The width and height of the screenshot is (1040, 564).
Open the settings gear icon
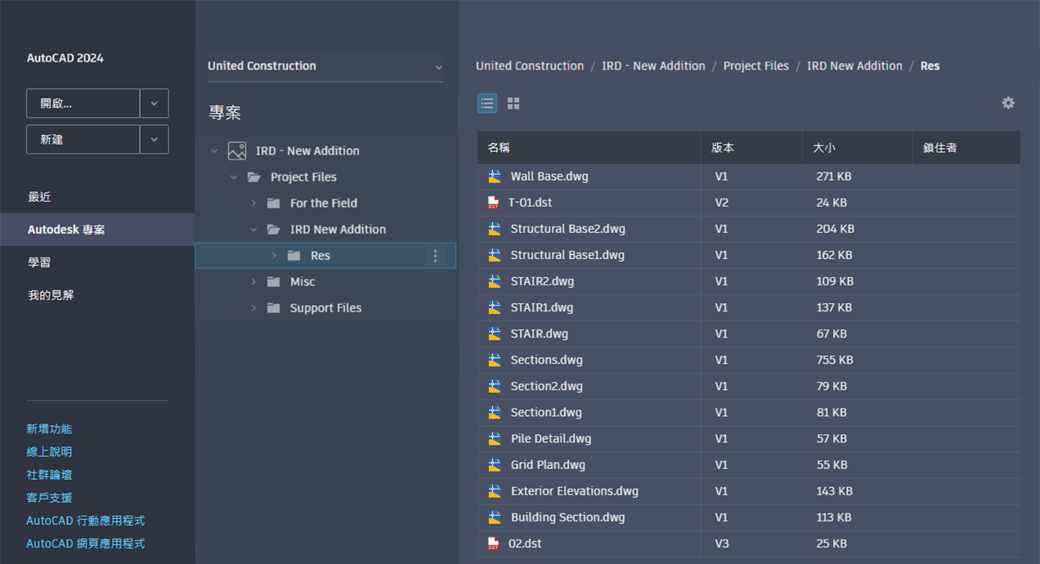(x=1008, y=103)
